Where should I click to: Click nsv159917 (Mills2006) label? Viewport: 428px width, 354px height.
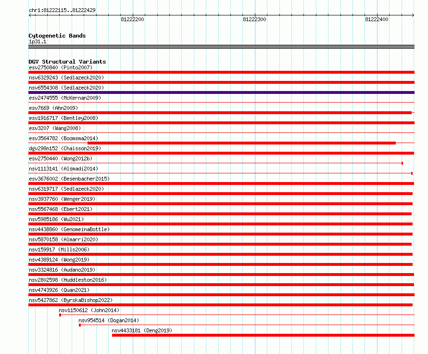59,249
